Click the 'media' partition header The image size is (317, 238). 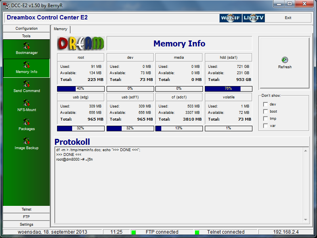click(x=179, y=58)
